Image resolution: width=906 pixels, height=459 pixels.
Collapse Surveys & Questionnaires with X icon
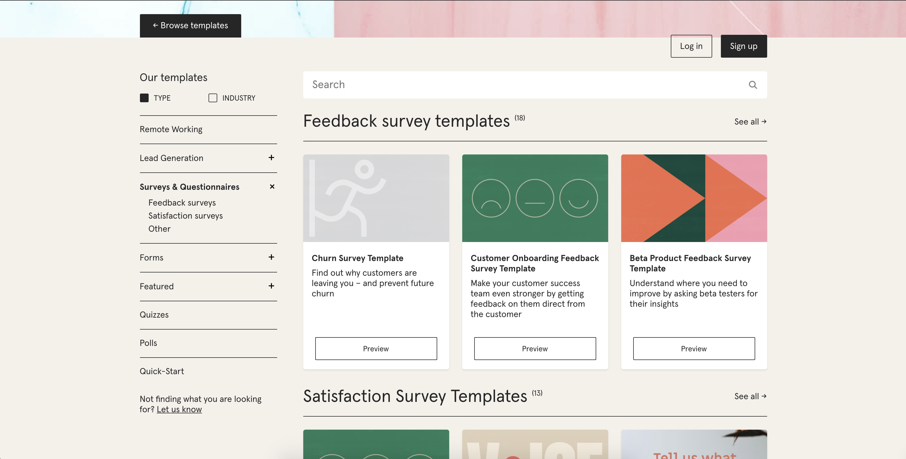(x=272, y=187)
